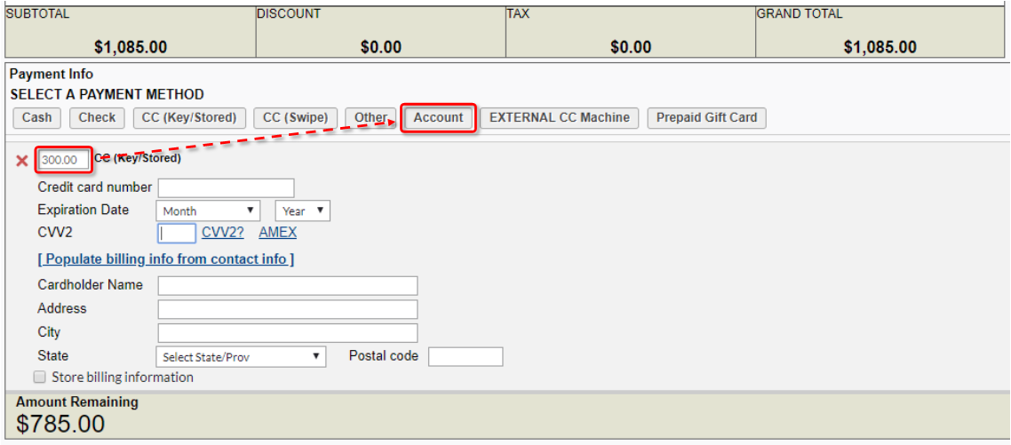Select EXTERNAL CC Machine payment
Screen dimensions: 1011x445
click(x=559, y=118)
